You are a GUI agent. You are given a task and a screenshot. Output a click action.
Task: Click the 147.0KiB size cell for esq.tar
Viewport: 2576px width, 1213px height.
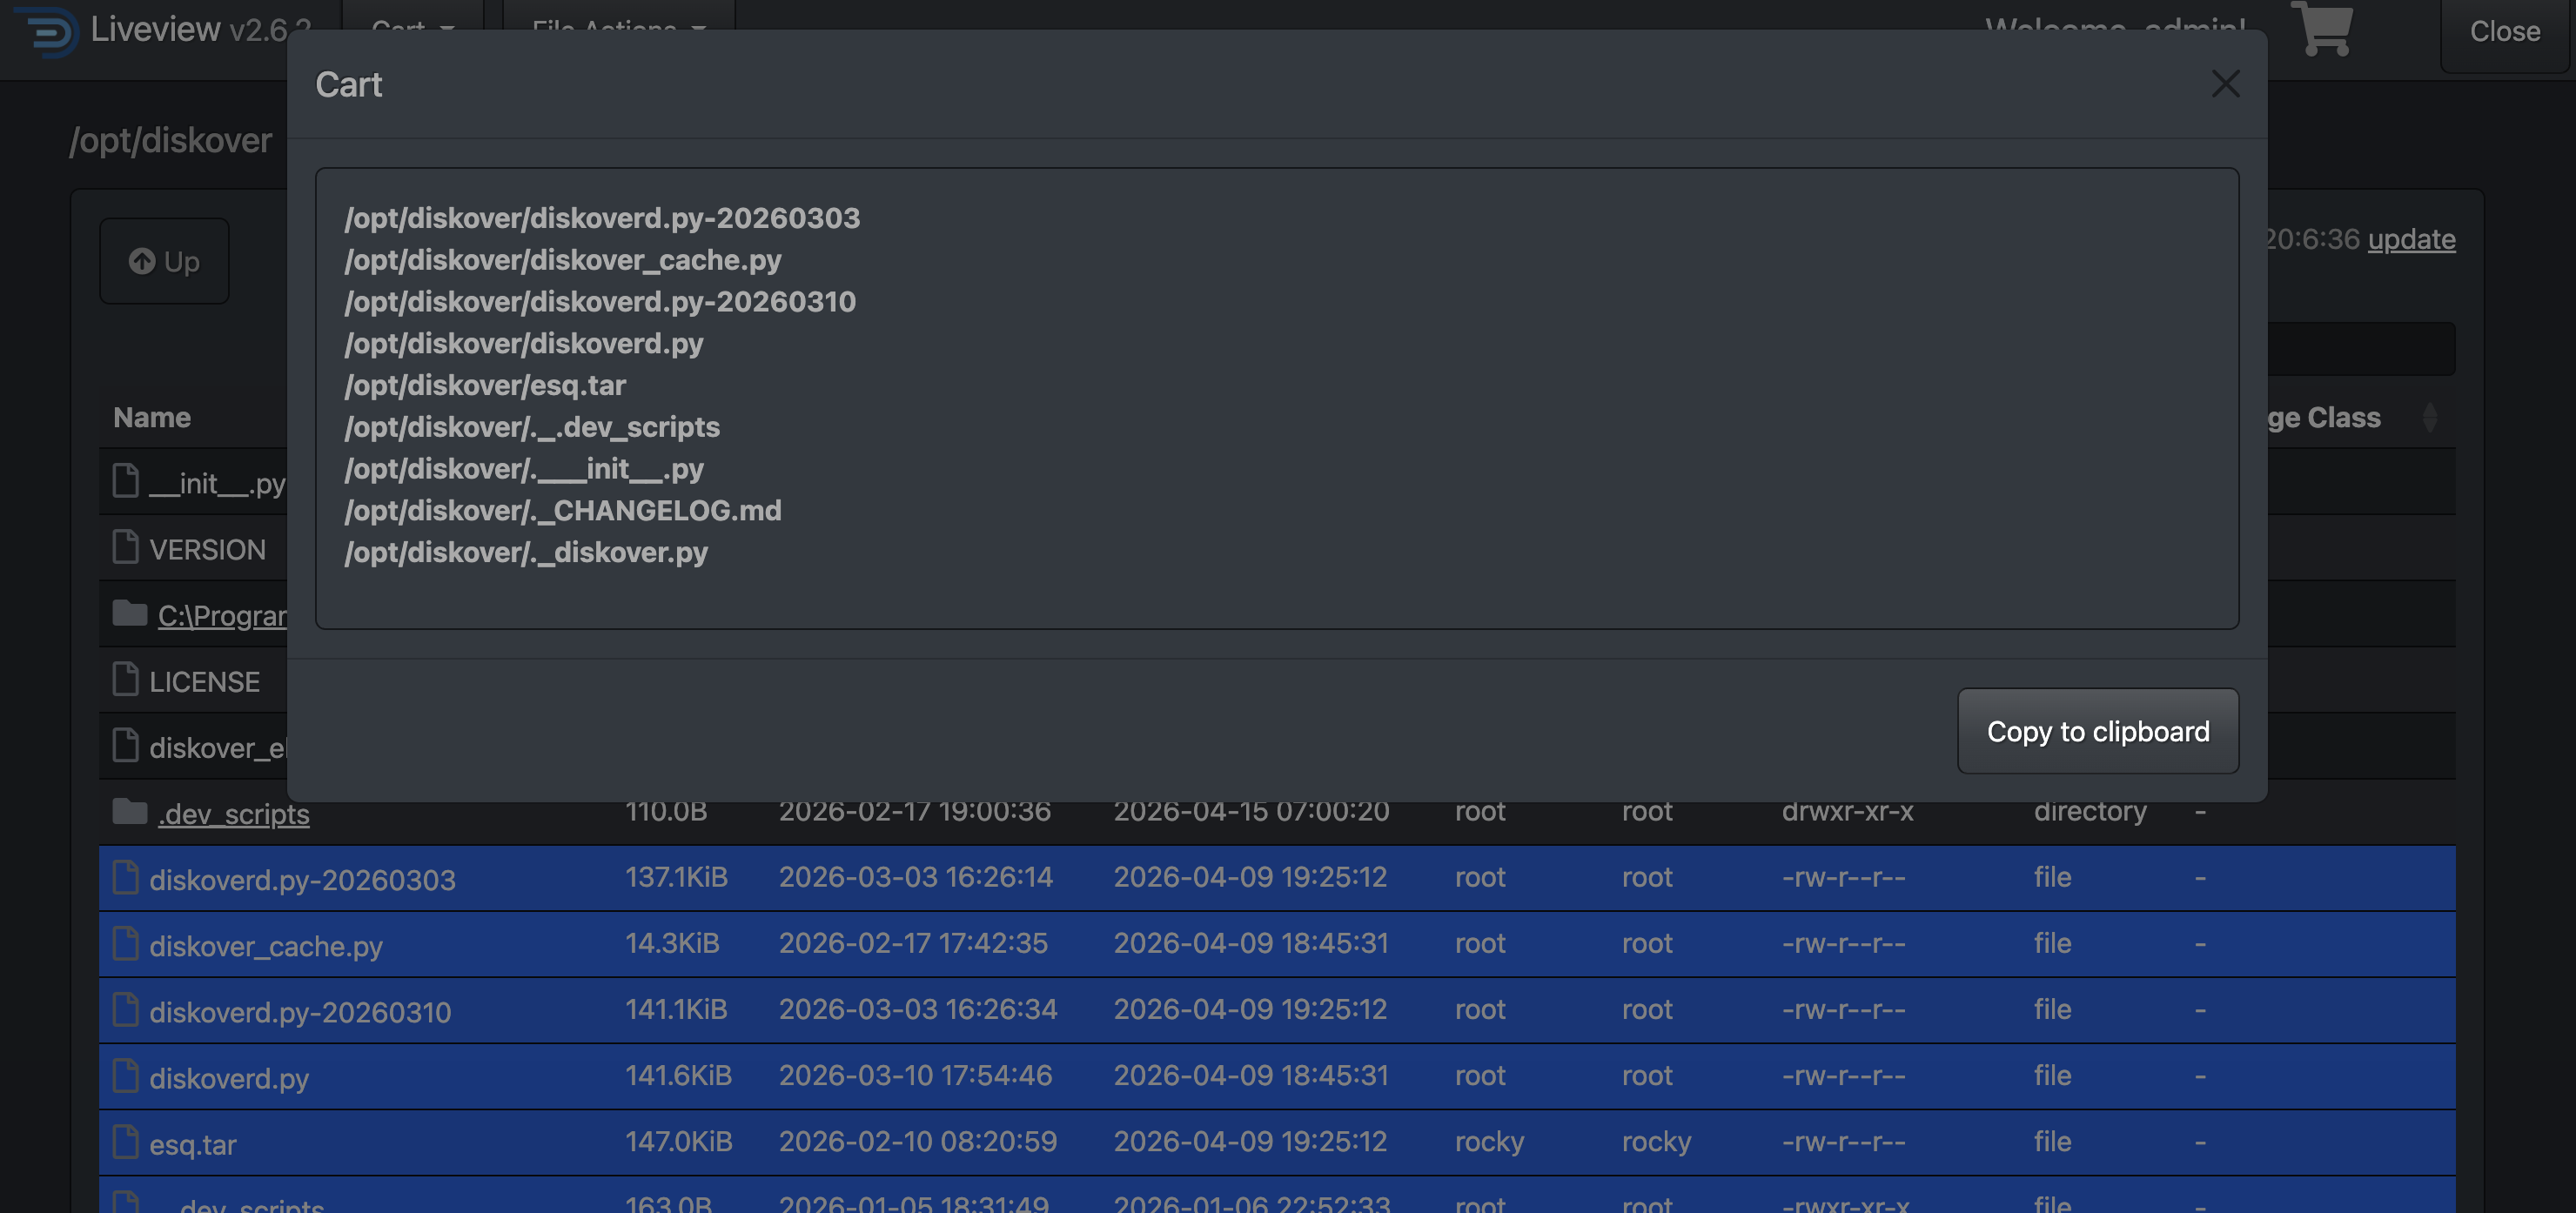[x=679, y=1141]
